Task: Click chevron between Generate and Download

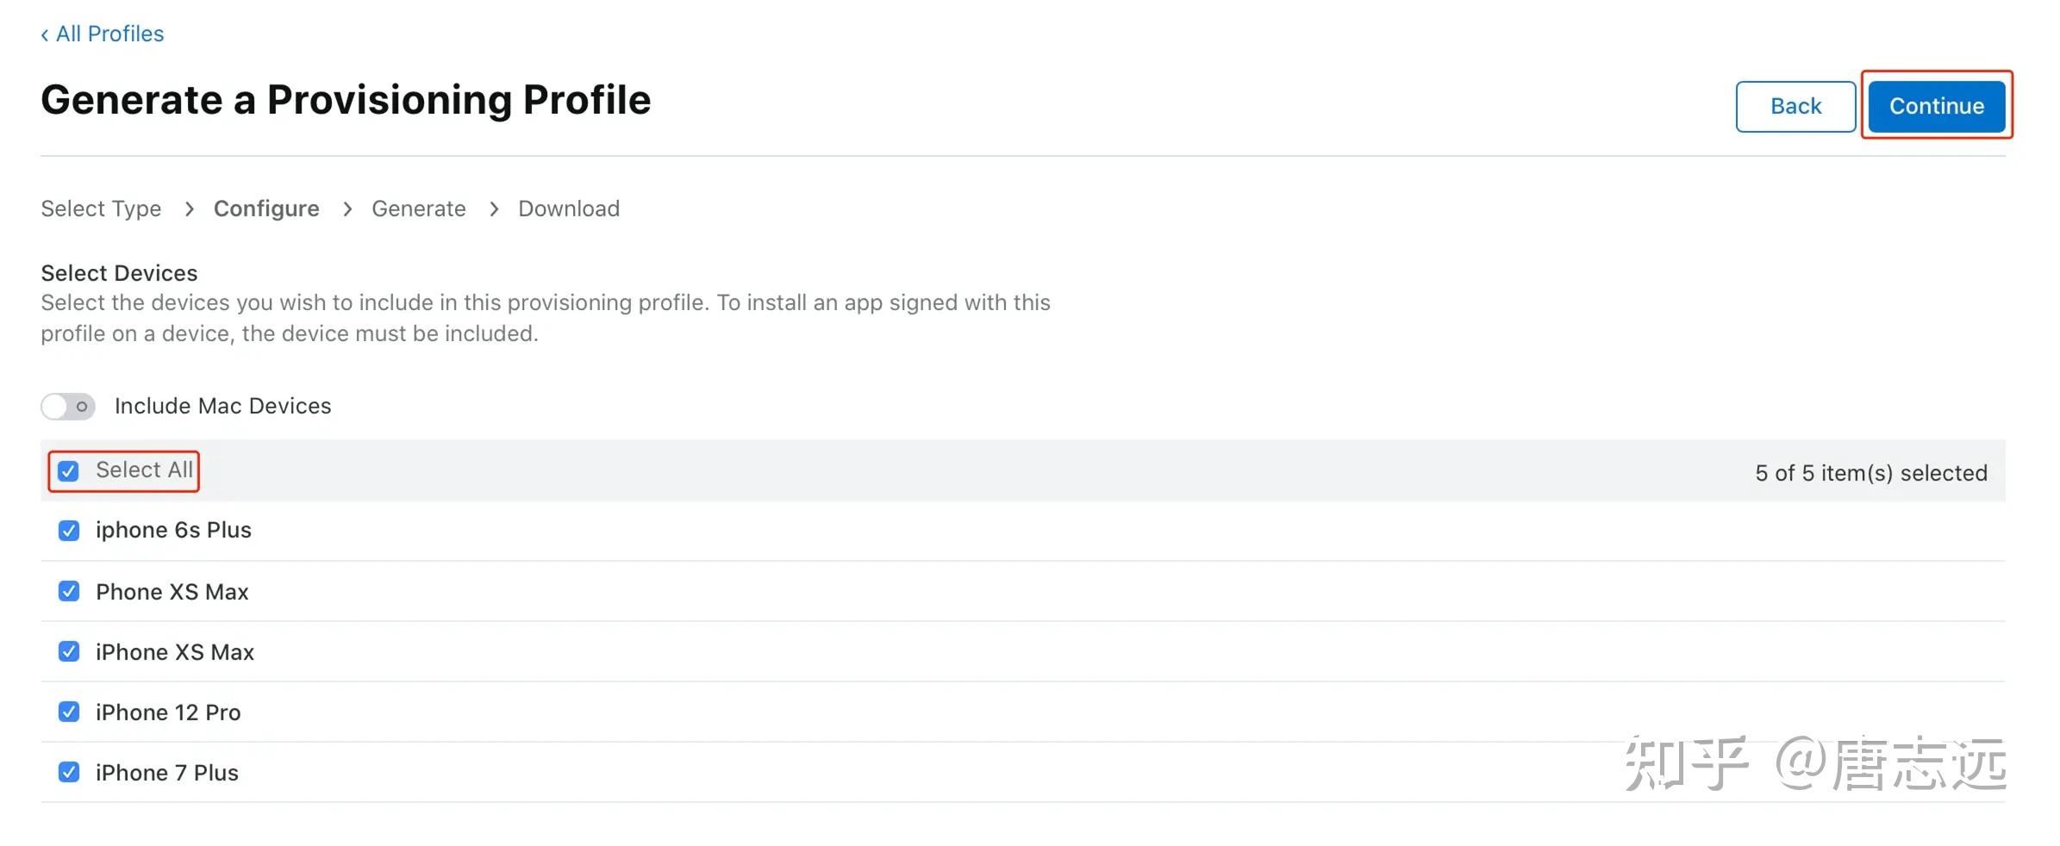Action: click(494, 208)
